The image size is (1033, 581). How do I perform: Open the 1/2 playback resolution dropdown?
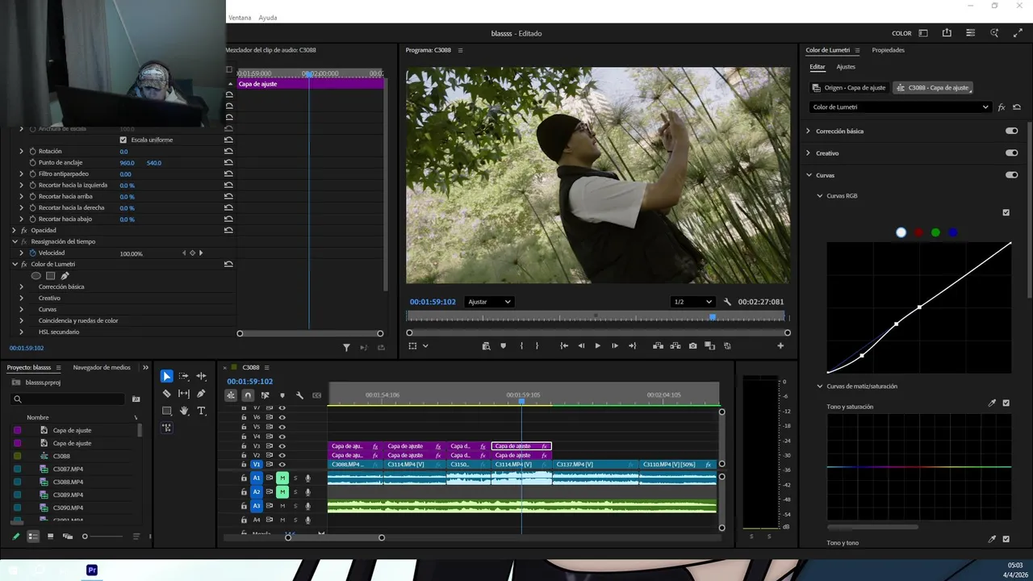coord(692,302)
